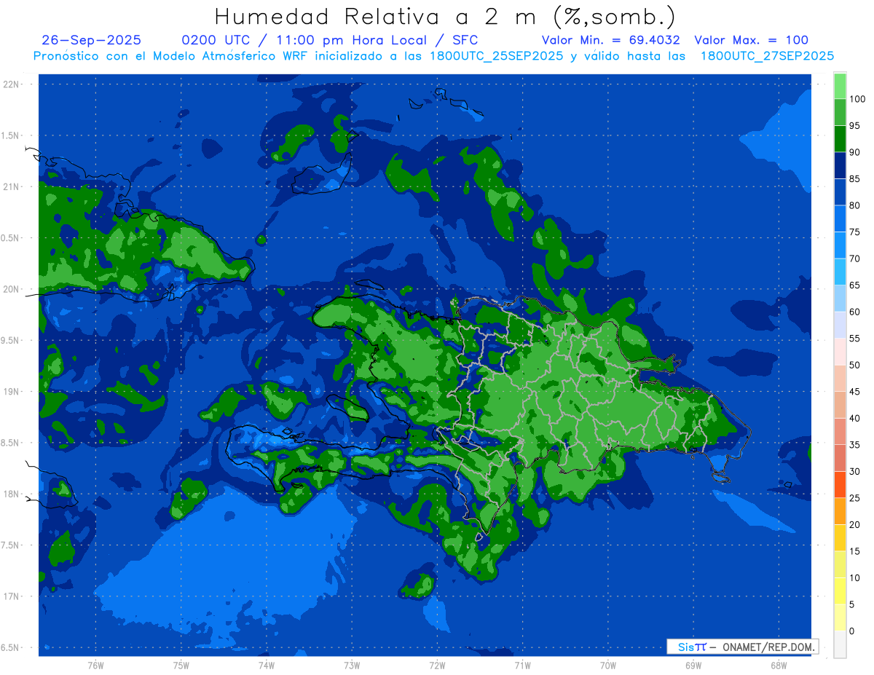Image resolution: width=874 pixels, height=675 pixels.
Task: Choose the light blue swatch between 65 and 70
Action: pyautogui.click(x=840, y=272)
